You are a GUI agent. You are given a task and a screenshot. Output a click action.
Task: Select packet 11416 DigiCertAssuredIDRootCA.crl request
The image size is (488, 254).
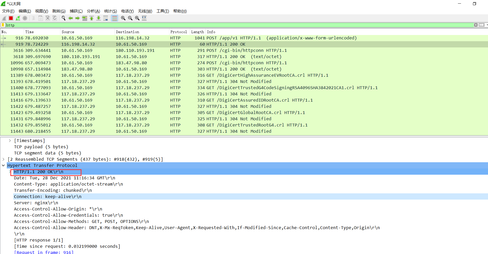(244, 100)
